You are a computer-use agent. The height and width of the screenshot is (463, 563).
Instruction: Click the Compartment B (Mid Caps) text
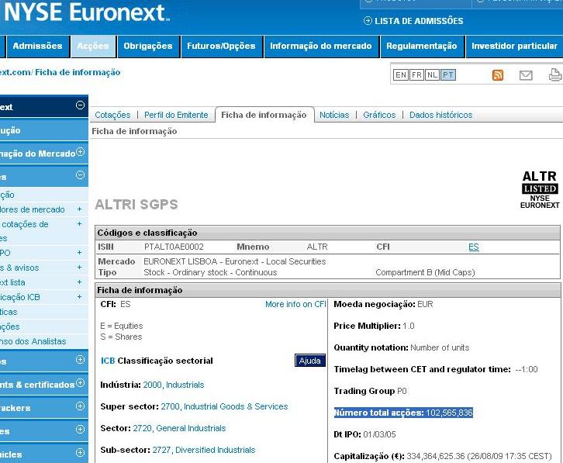425,272
